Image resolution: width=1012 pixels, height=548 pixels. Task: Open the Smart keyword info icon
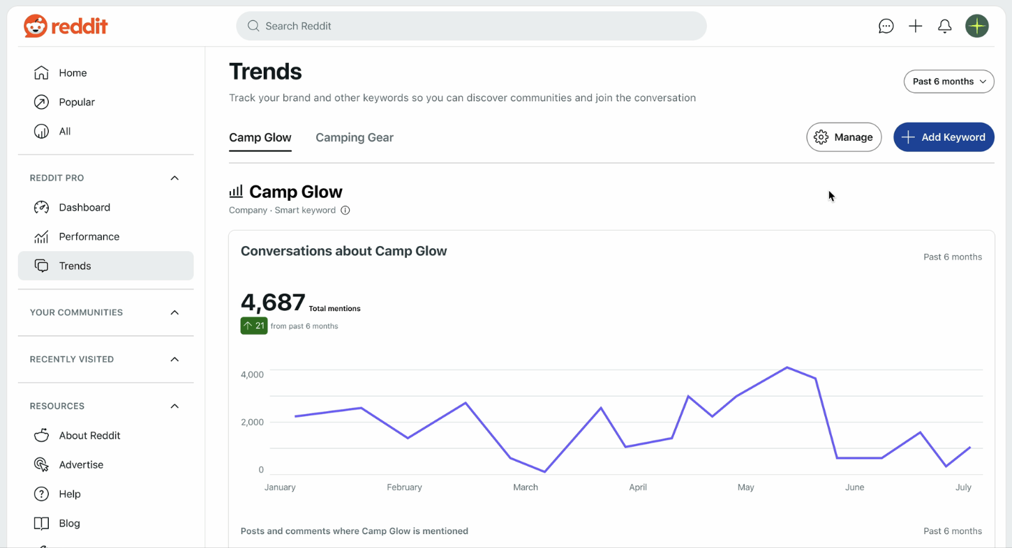pyautogui.click(x=345, y=210)
